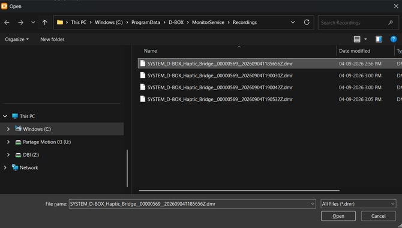
Task: Click date 04-09-2026 3:05 PM
Action: pyautogui.click(x=360, y=99)
